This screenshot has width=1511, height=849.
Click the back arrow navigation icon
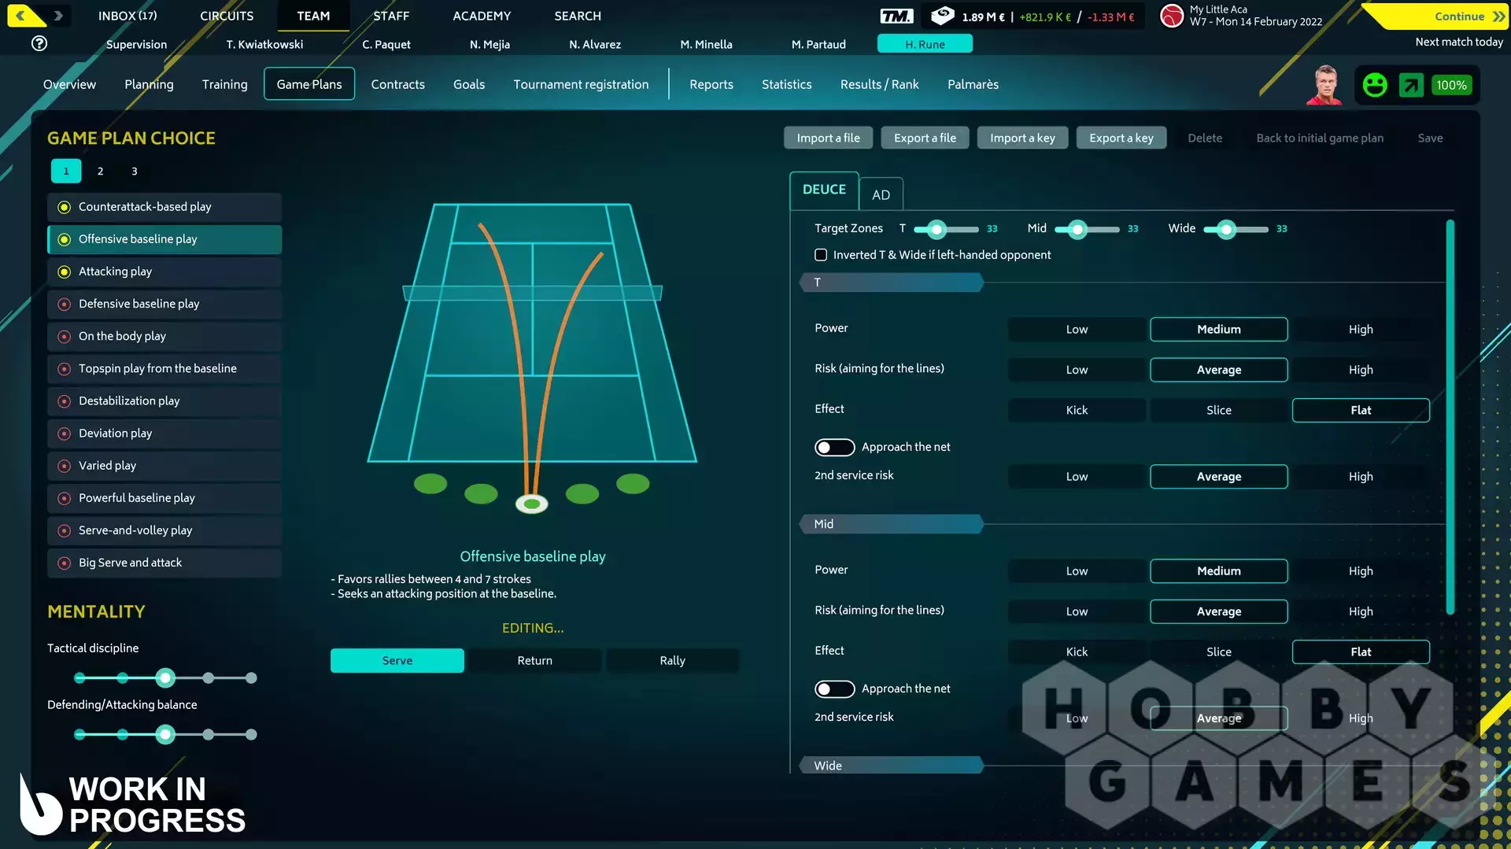(21, 15)
